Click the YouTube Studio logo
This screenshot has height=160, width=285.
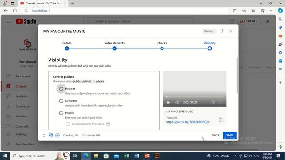(x=26, y=21)
